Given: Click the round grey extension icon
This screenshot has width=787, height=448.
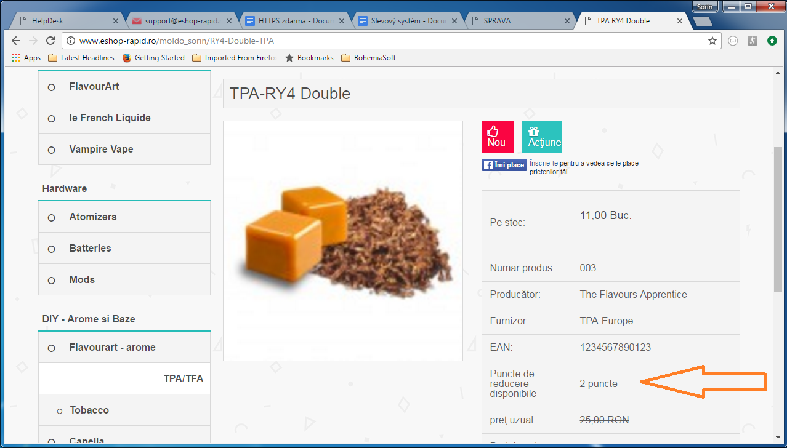Looking at the screenshot, I should coord(733,41).
